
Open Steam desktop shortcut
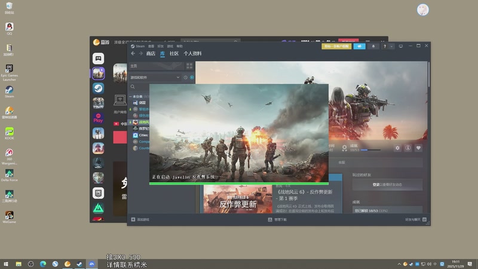(x=10, y=91)
